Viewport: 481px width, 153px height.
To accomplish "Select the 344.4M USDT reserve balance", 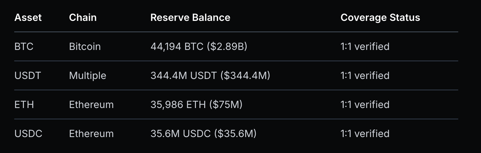I will (210, 76).
